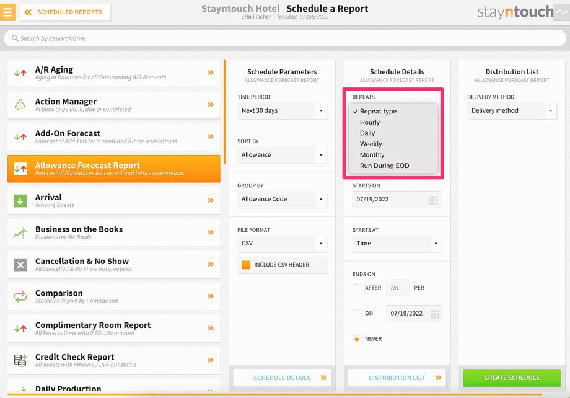Open File Format dropdown CSV
Screen dimensions: 570x398
tap(282, 244)
